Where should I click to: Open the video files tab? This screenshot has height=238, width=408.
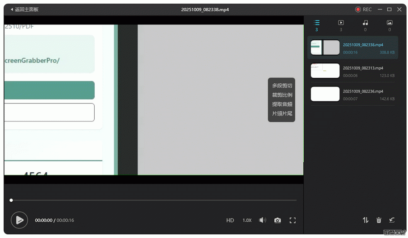(x=341, y=25)
